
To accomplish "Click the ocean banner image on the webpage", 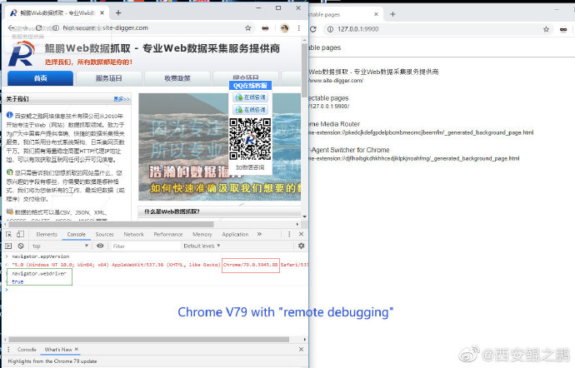I will coord(219,147).
